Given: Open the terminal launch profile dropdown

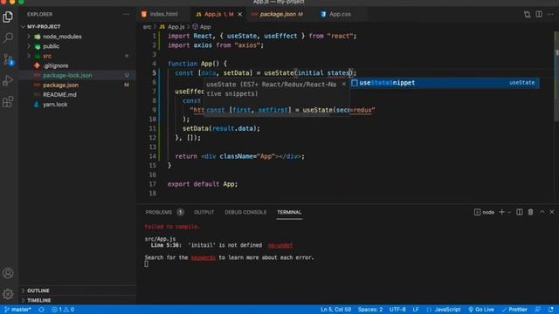Looking at the screenshot, I should 509,212.
